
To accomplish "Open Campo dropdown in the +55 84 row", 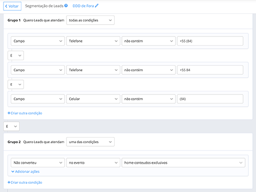I will (x=38, y=70).
